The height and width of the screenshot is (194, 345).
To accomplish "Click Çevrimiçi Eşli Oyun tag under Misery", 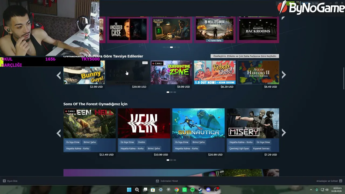I will pyautogui.click(x=239, y=148).
